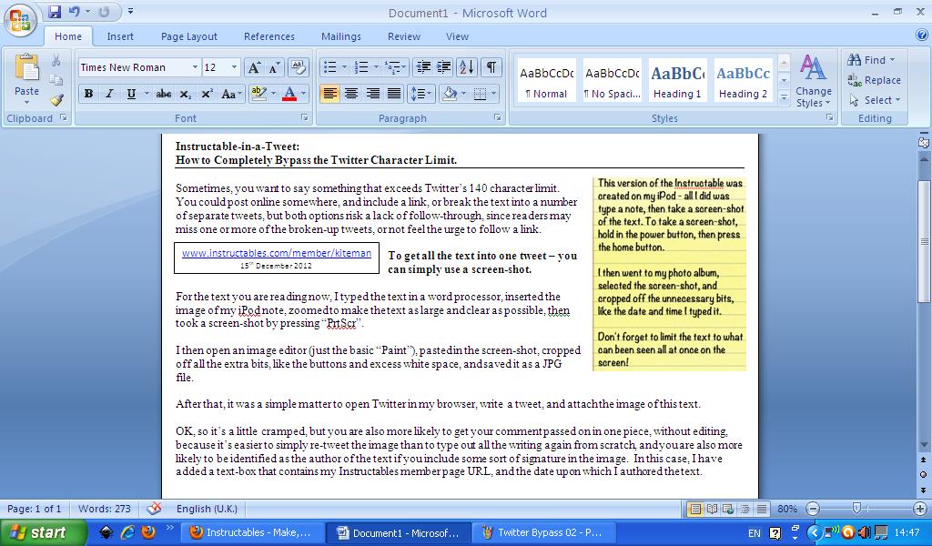Screen dimensions: 932x546
Task: Click the text highlight color button
Action: pyautogui.click(x=258, y=94)
